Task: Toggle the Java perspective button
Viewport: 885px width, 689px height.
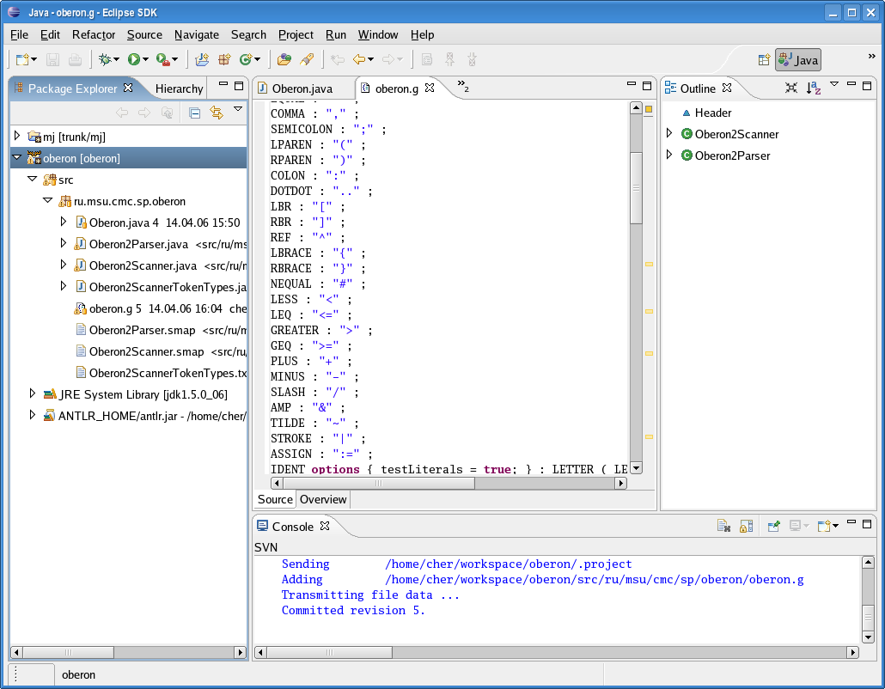Action: point(798,60)
